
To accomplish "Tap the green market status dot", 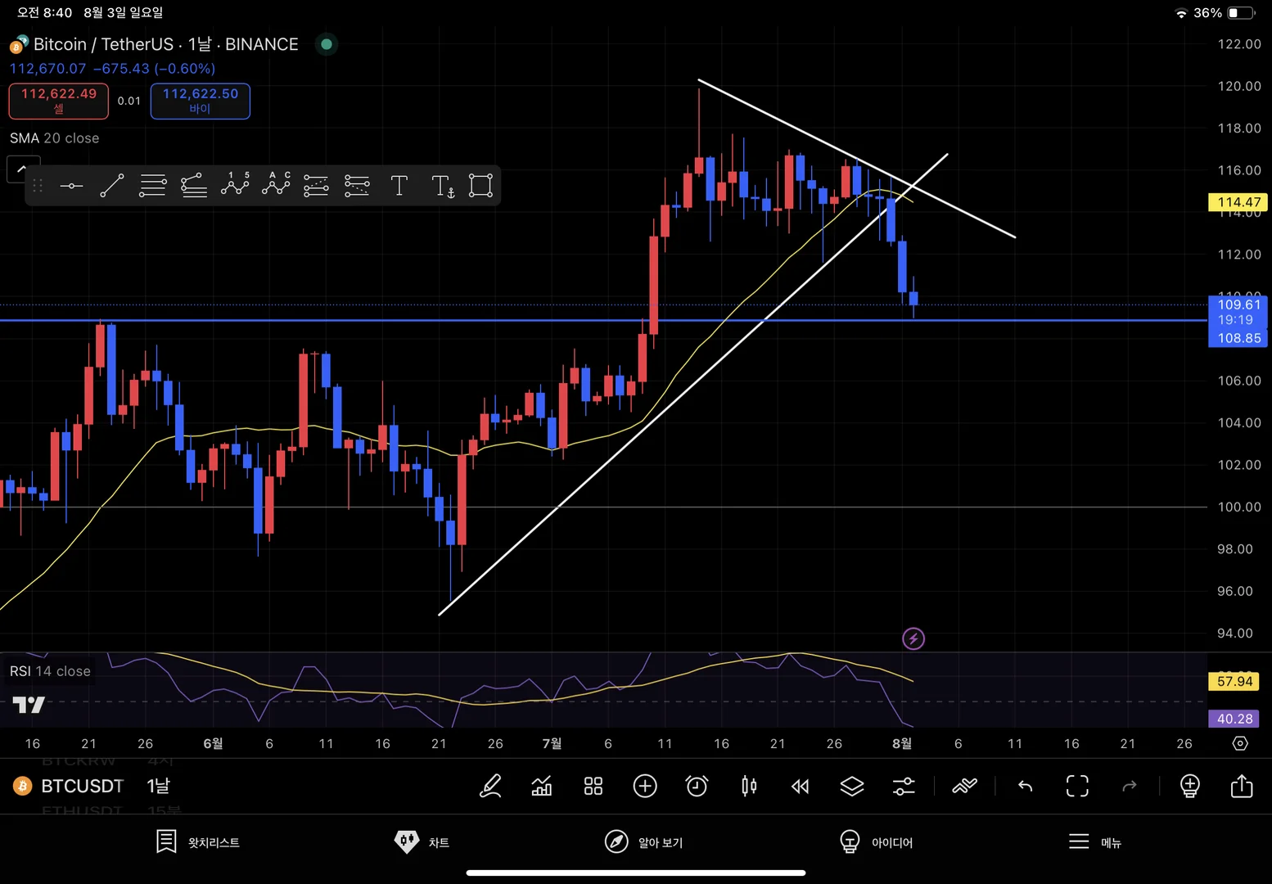I will (327, 44).
